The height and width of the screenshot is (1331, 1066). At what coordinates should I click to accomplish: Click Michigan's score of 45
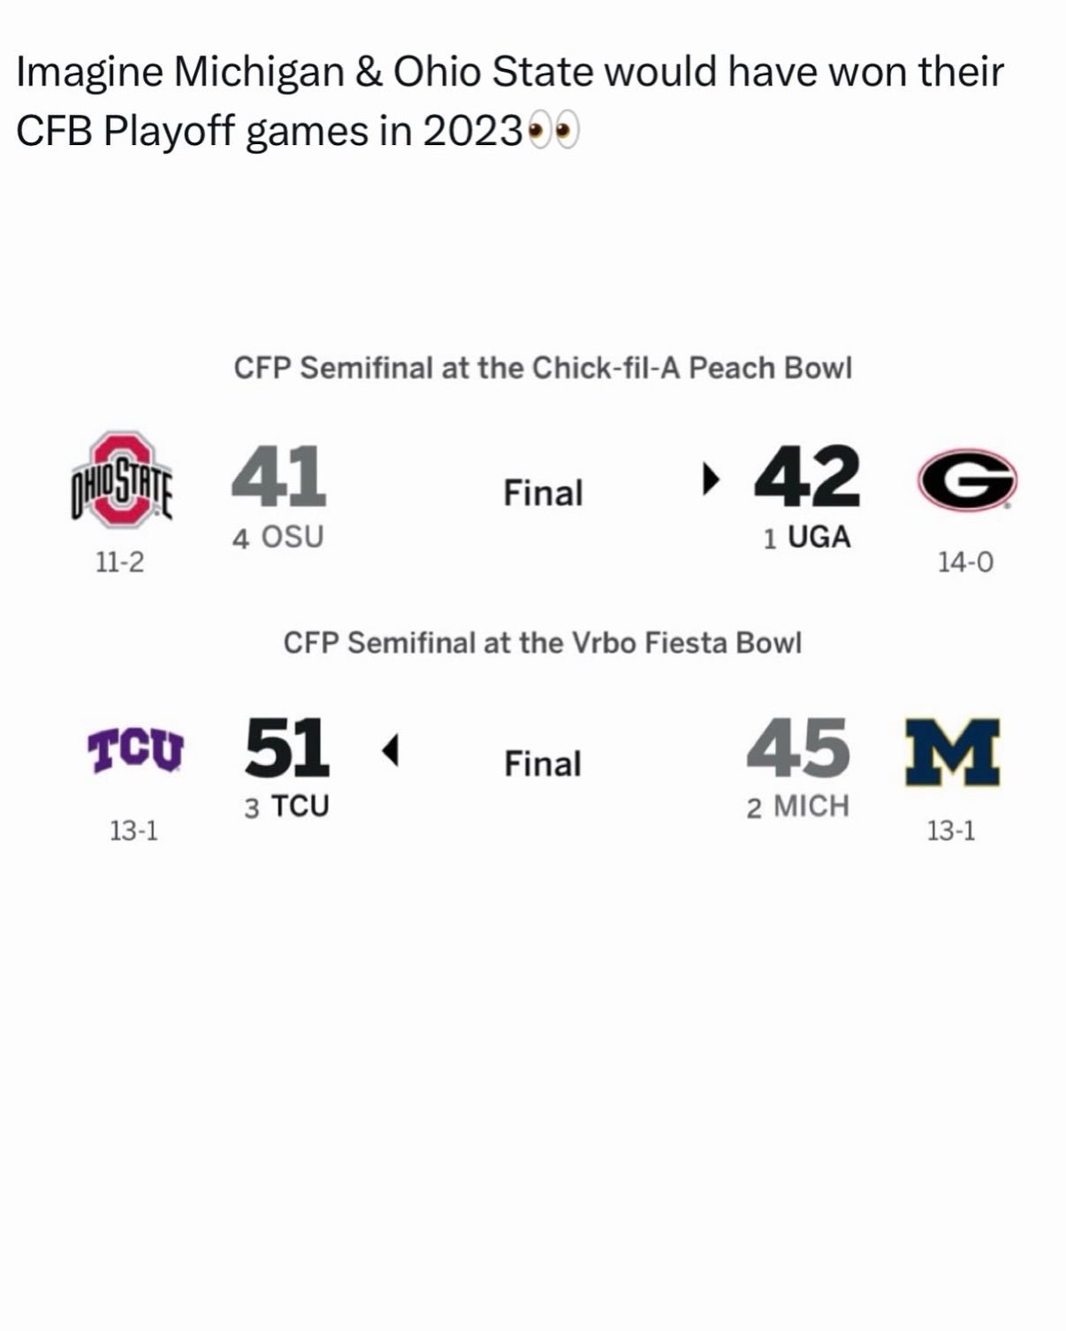tap(798, 747)
